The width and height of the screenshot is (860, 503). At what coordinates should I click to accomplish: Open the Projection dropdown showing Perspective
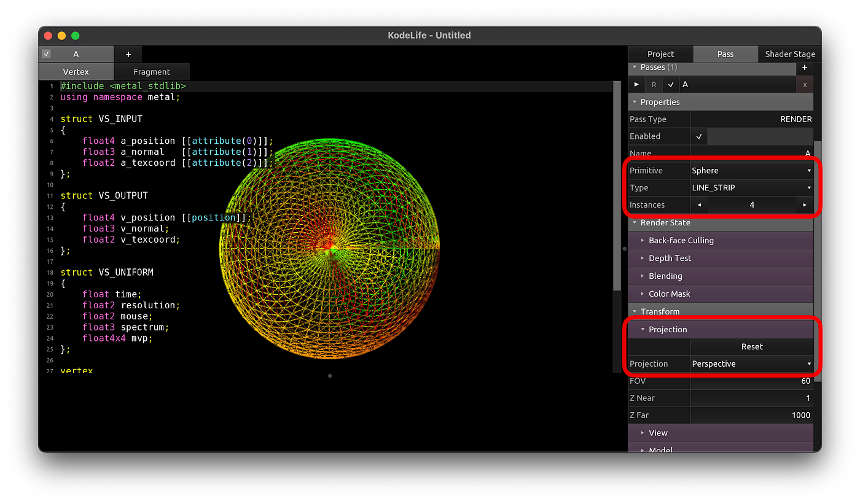click(751, 364)
